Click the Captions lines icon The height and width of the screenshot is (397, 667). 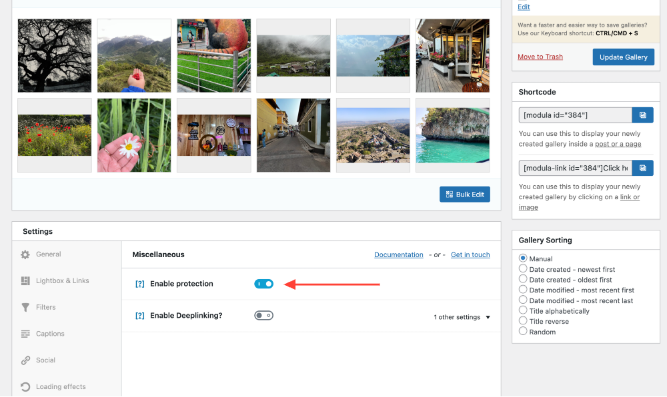coord(25,334)
